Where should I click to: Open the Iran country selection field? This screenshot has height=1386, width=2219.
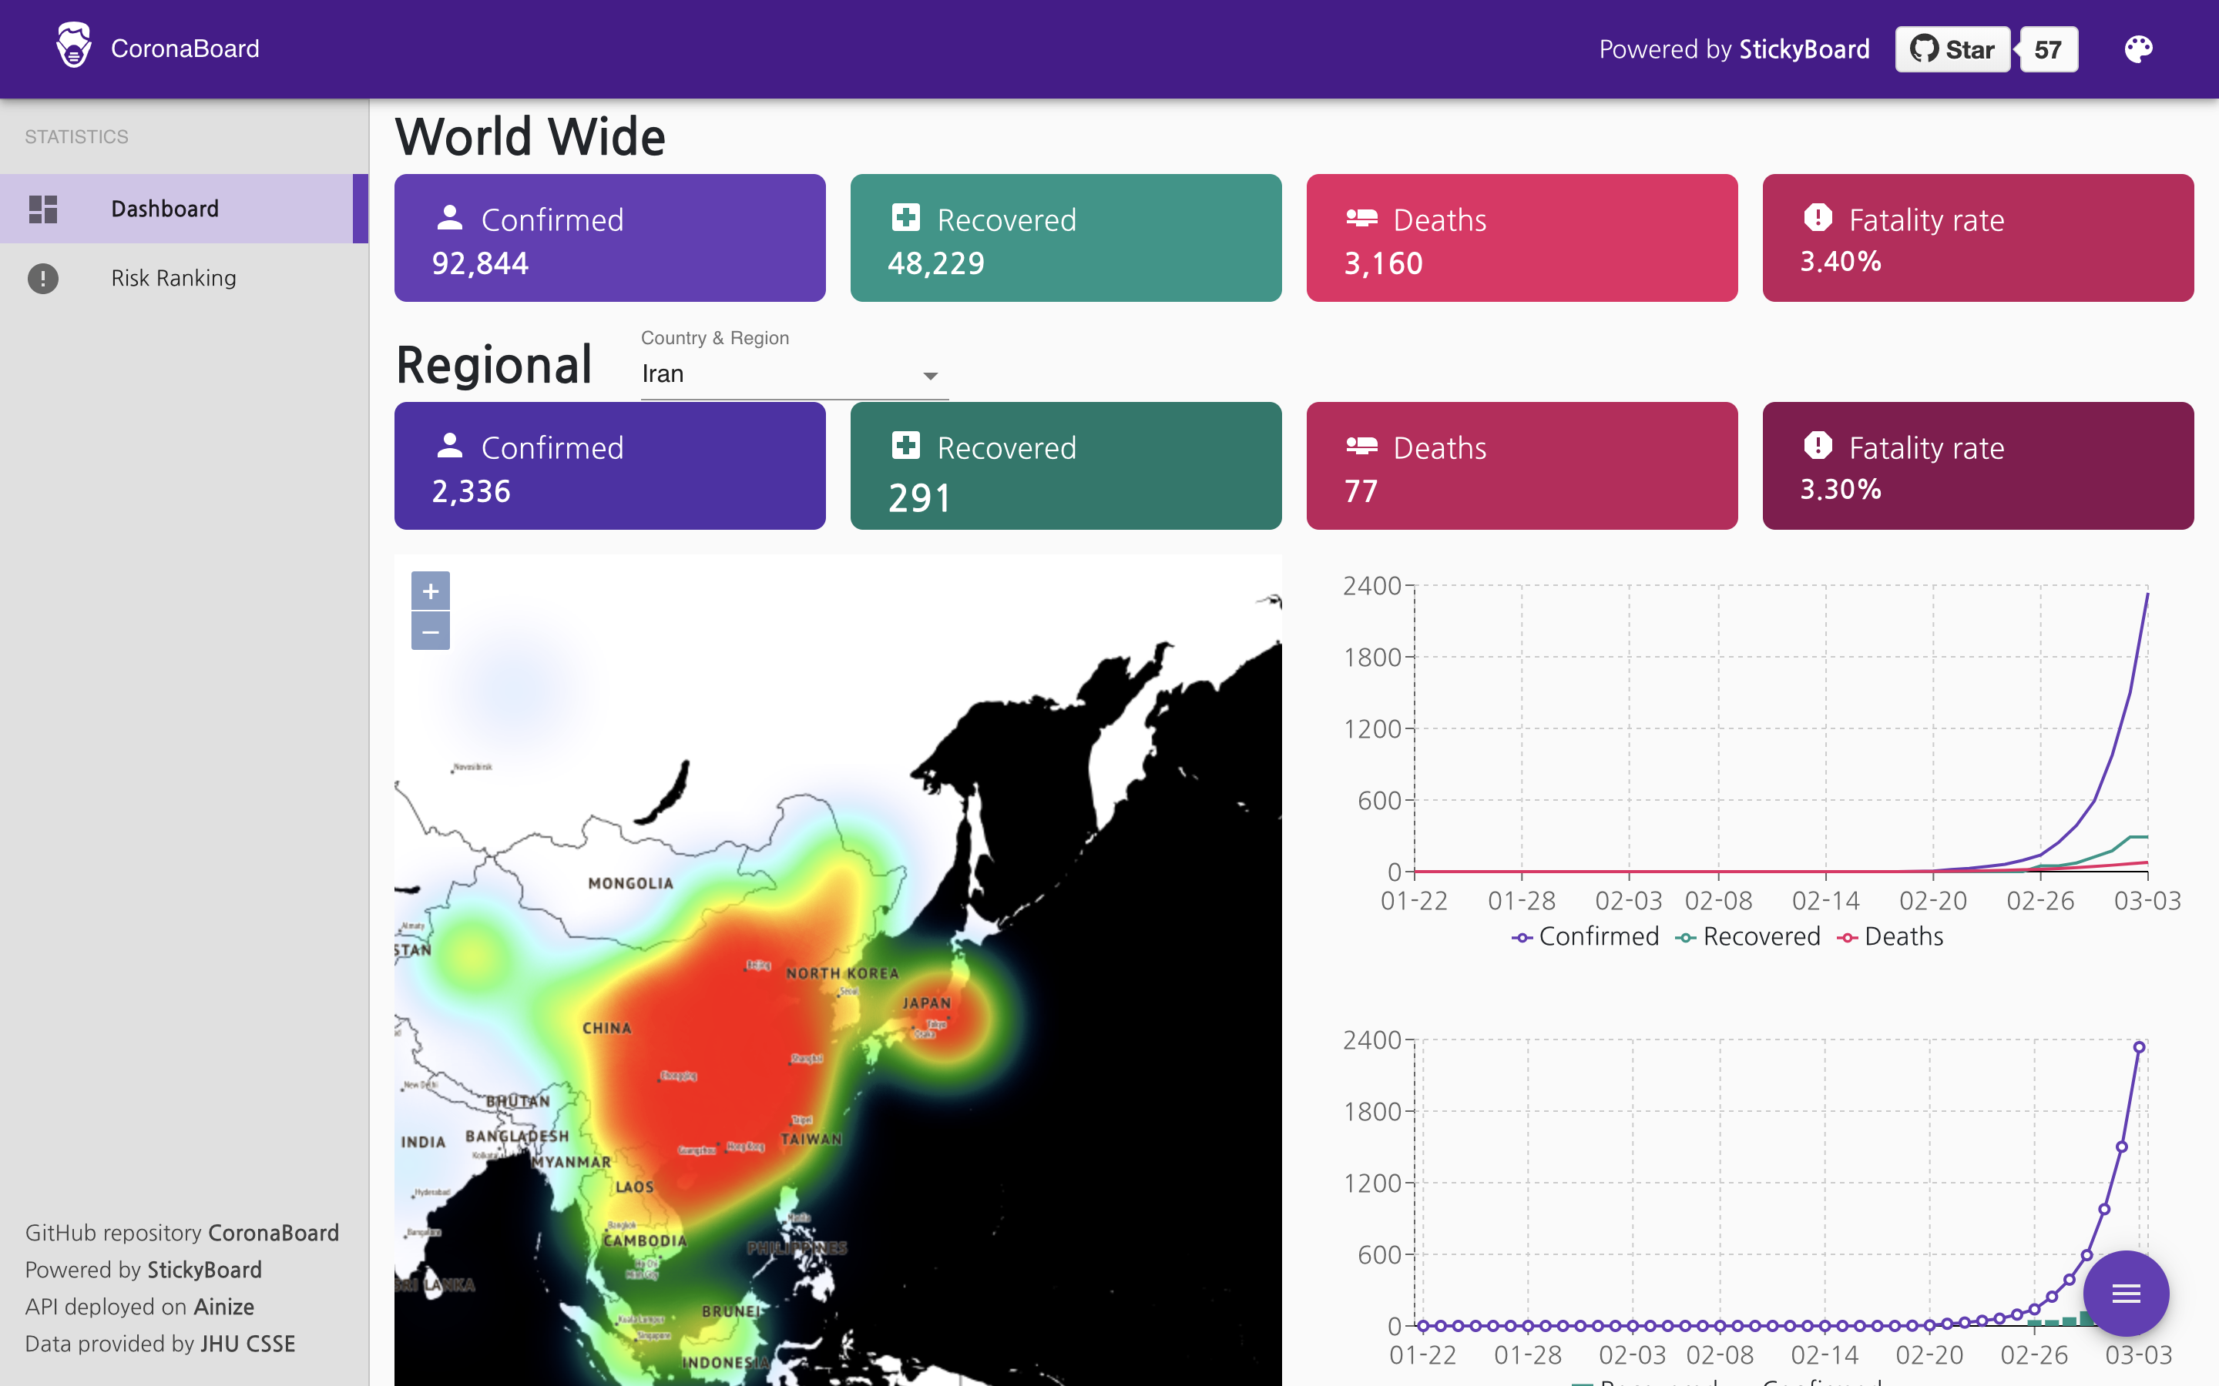coord(780,374)
